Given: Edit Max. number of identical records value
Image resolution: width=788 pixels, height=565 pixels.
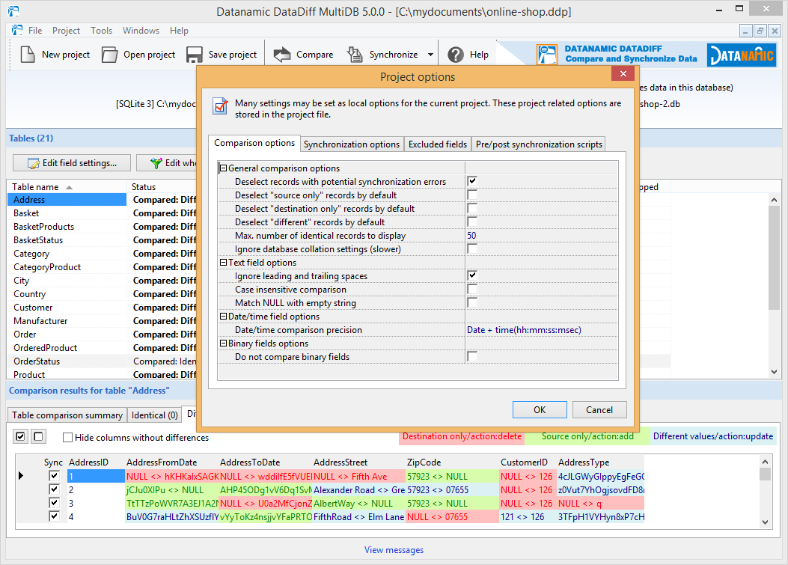Looking at the screenshot, I should (542, 235).
